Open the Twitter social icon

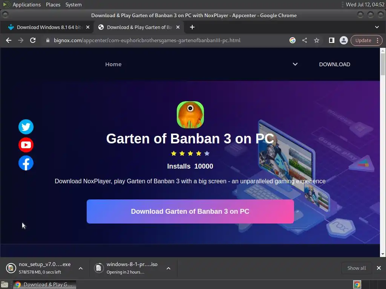pos(26,127)
